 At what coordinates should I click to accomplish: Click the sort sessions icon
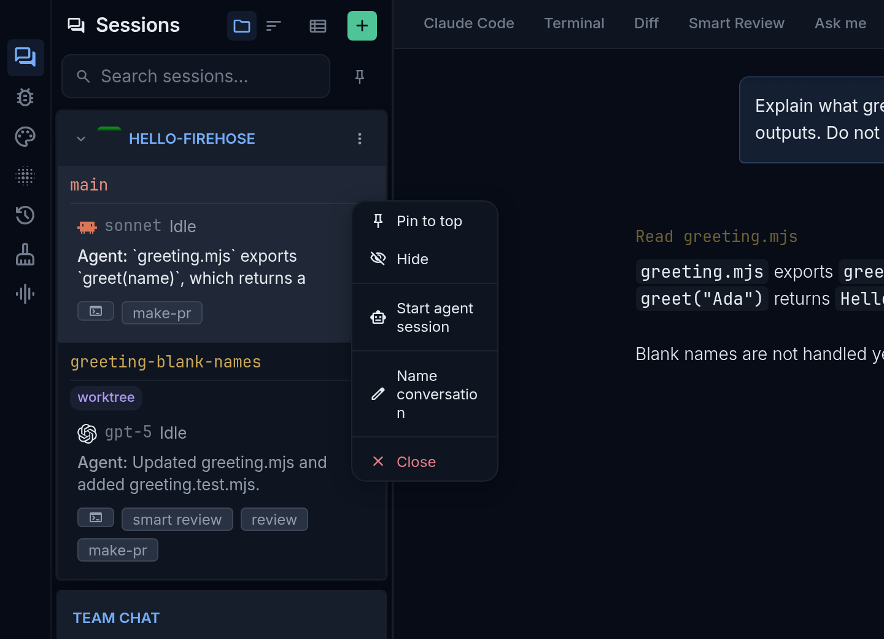click(274, 26)
